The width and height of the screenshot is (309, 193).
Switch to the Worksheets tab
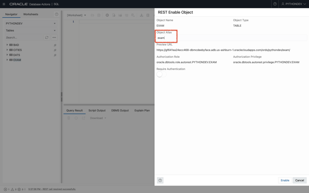[x=31, y=14]
